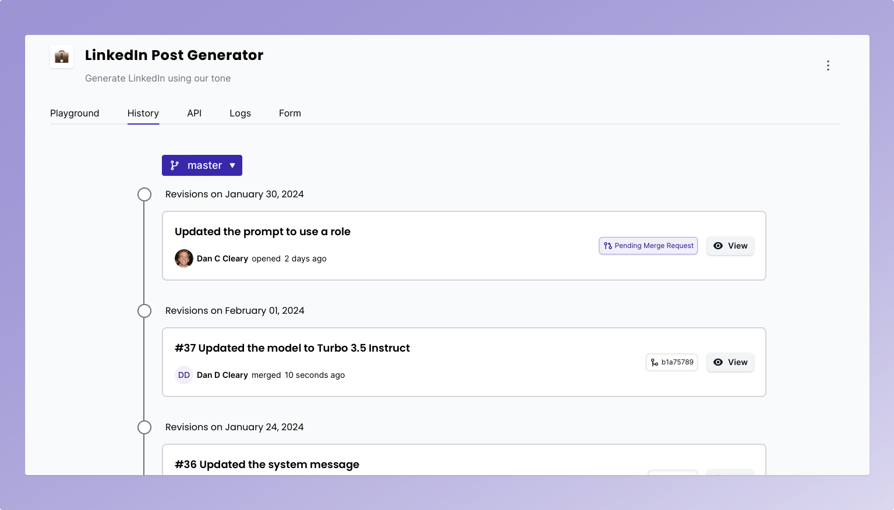
Task: Open the Form tab
Action: [x=290, y=113]
